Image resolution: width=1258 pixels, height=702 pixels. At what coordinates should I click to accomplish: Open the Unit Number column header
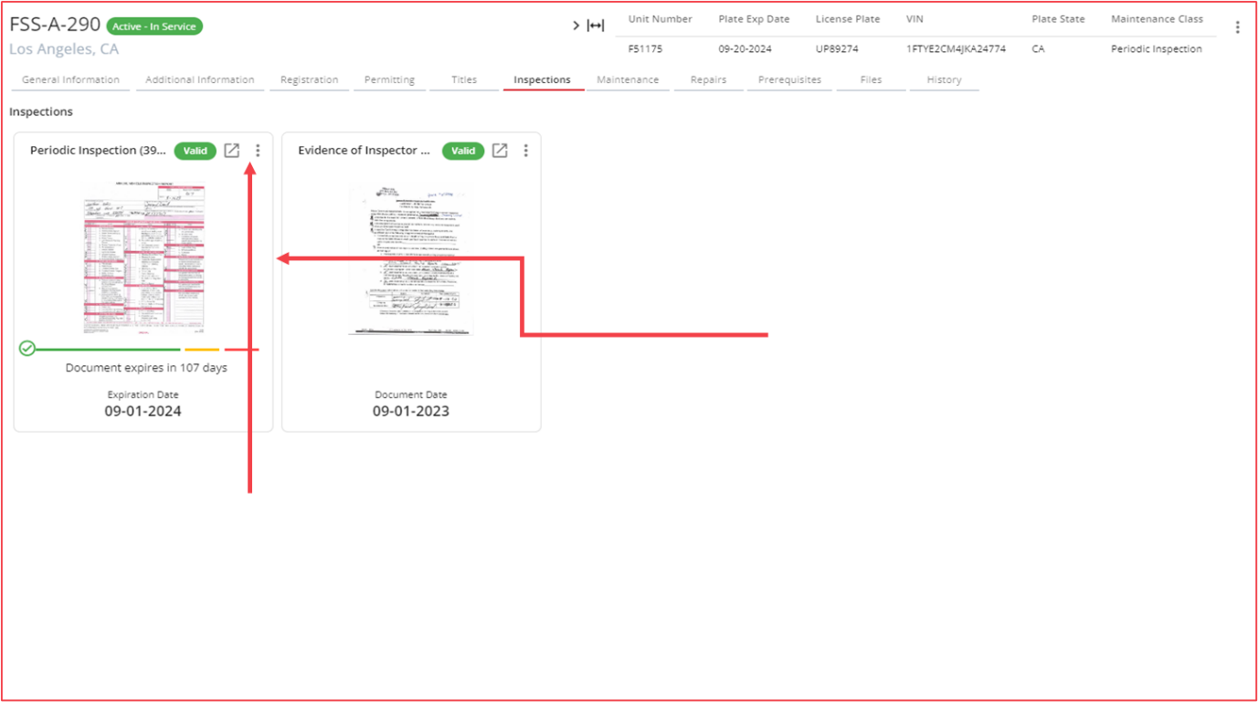660,18
